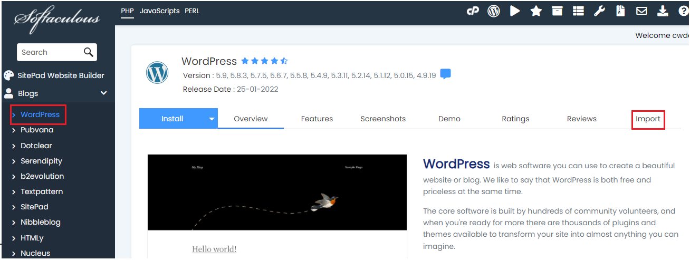Open the wrench settings icon

coord(599,11)
